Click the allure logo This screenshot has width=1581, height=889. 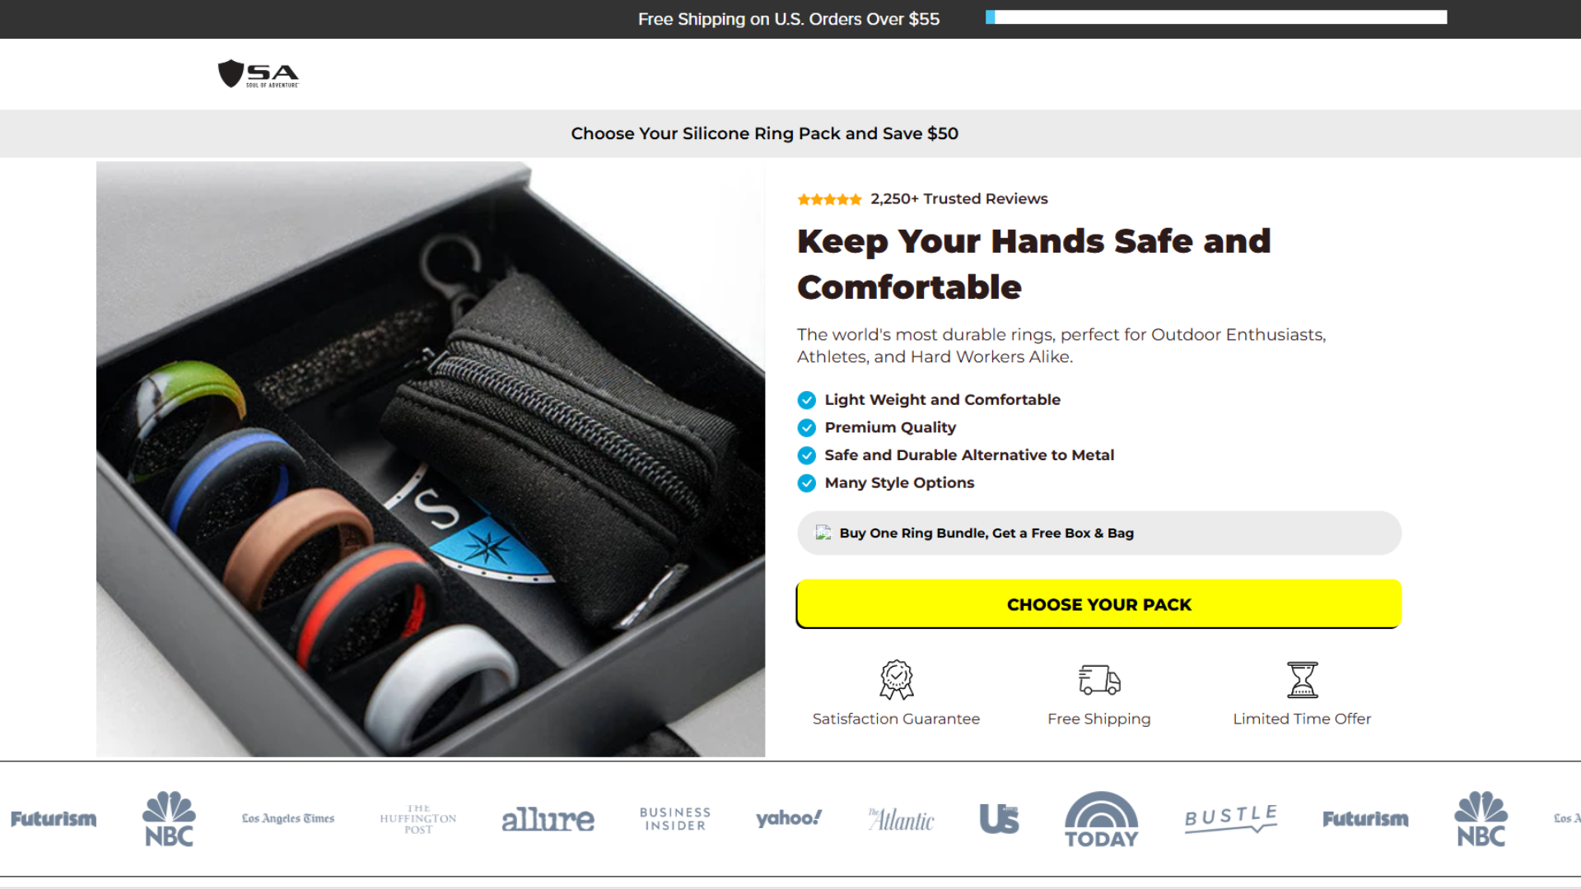click(x=548, y=819)
